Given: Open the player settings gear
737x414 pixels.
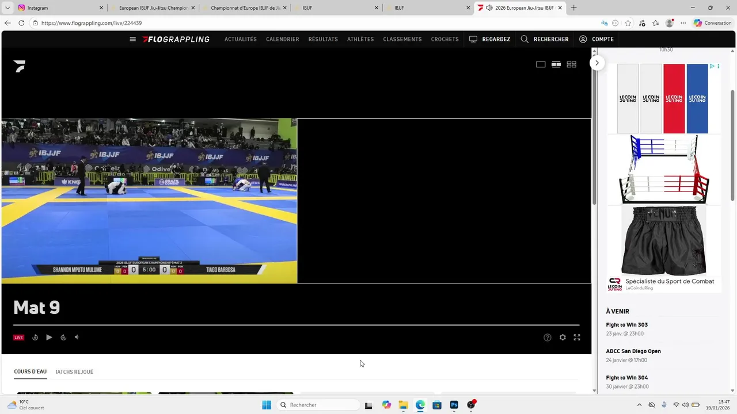Looking at the screenshot, I should [563, 338].
